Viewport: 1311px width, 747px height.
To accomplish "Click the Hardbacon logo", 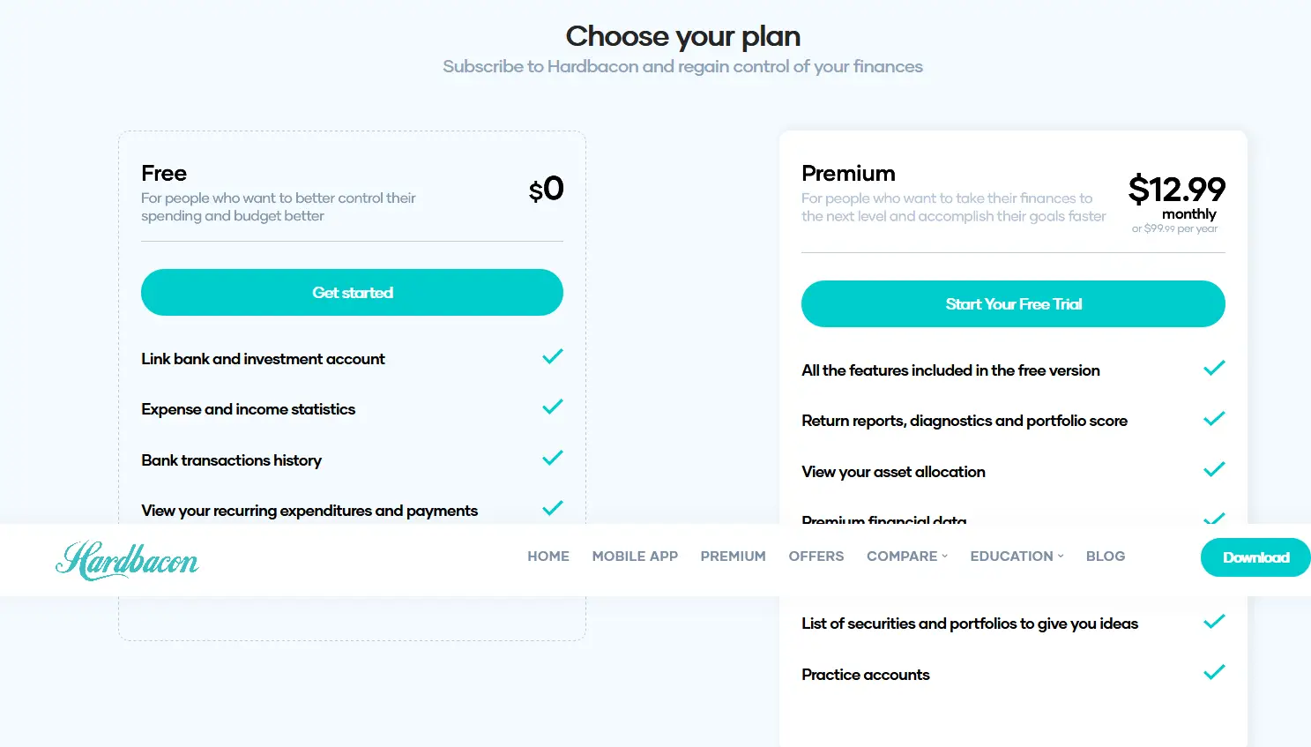I will [x=127, y=559].
